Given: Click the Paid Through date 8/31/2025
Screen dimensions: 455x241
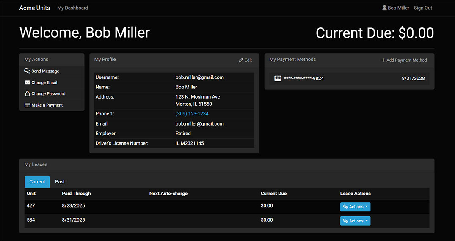Looking at the screenshot, I should click(x=73, y=220).
